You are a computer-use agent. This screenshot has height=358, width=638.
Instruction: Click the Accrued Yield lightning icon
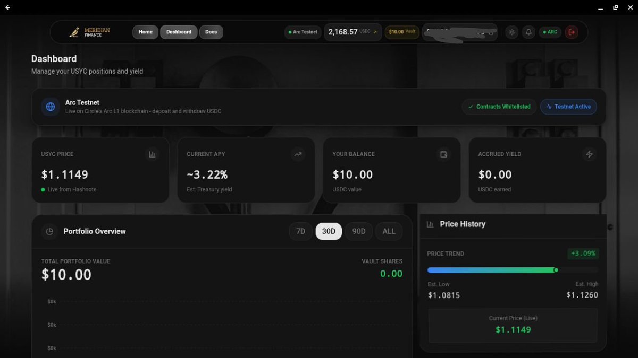(589, 154)
